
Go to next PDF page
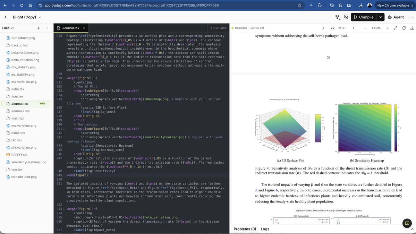click(x=354, y=28)
